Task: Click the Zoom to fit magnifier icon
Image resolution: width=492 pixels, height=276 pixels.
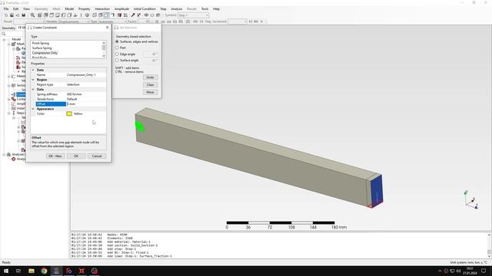Action: (32, 15)
